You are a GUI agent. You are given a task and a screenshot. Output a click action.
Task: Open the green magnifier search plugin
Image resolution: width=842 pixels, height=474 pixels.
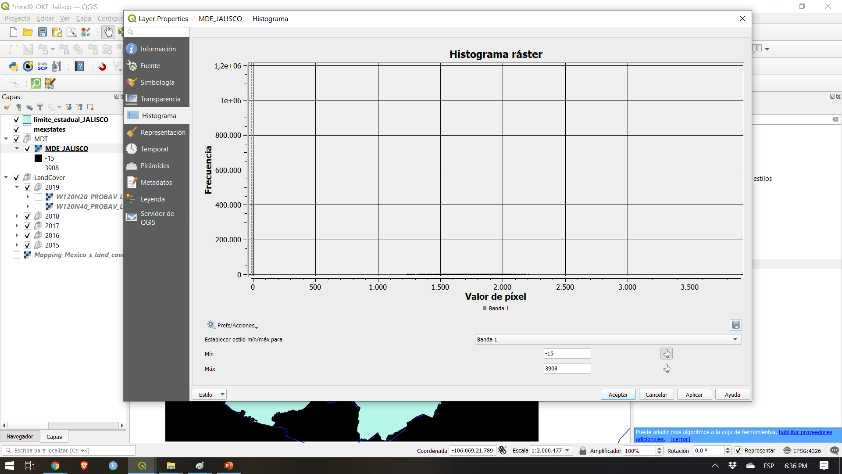pos(36,83)
